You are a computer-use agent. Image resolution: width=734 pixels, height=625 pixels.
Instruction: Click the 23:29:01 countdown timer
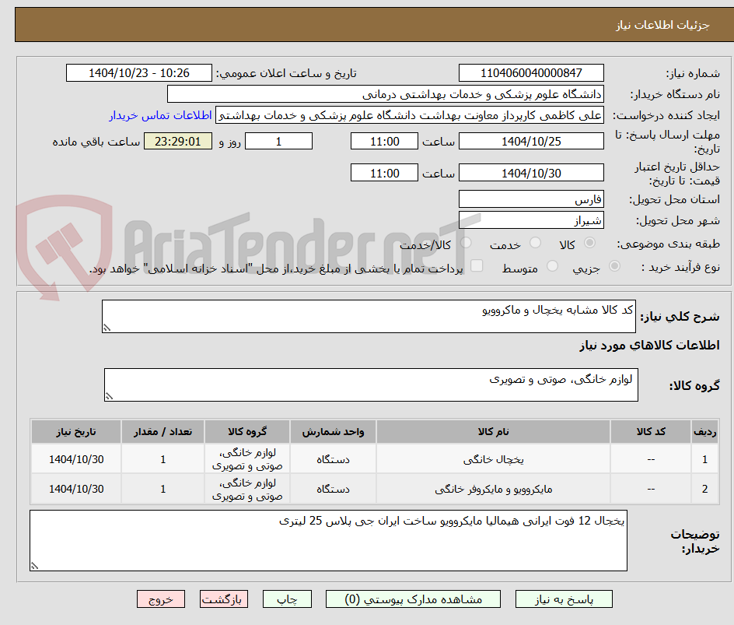177,141
